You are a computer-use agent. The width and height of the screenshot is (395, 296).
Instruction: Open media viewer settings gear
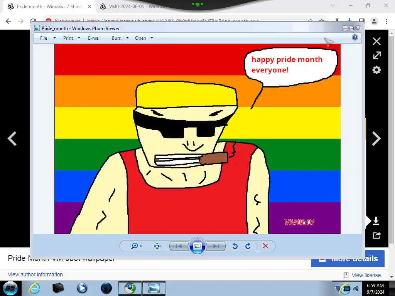point(376,70)
